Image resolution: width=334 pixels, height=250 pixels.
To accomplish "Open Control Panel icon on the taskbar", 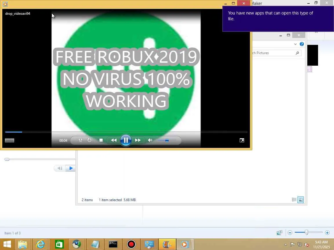I will pos(149,245).
